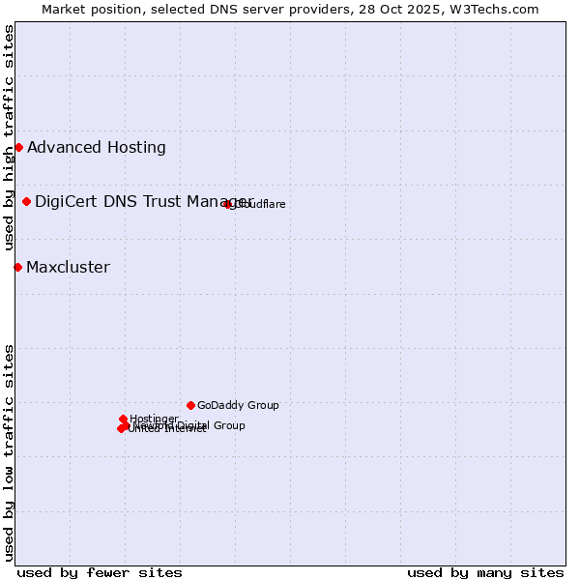Click 'used by fewer sites' axis label
Image resolution: width=580 pixels, height=580 pixels.
point(100,572)
